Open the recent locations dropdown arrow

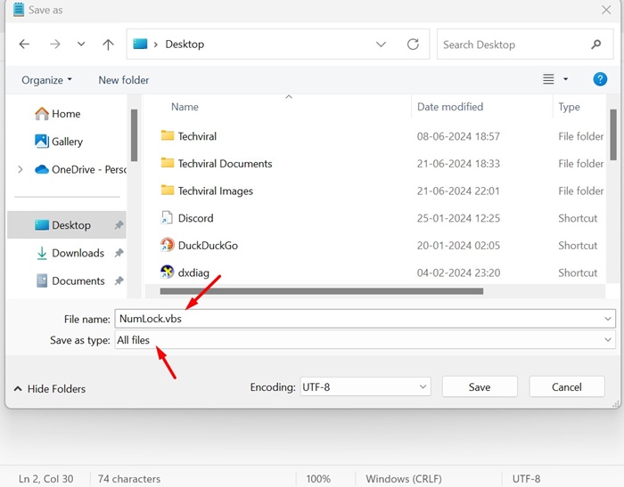(x=81, y=45)
